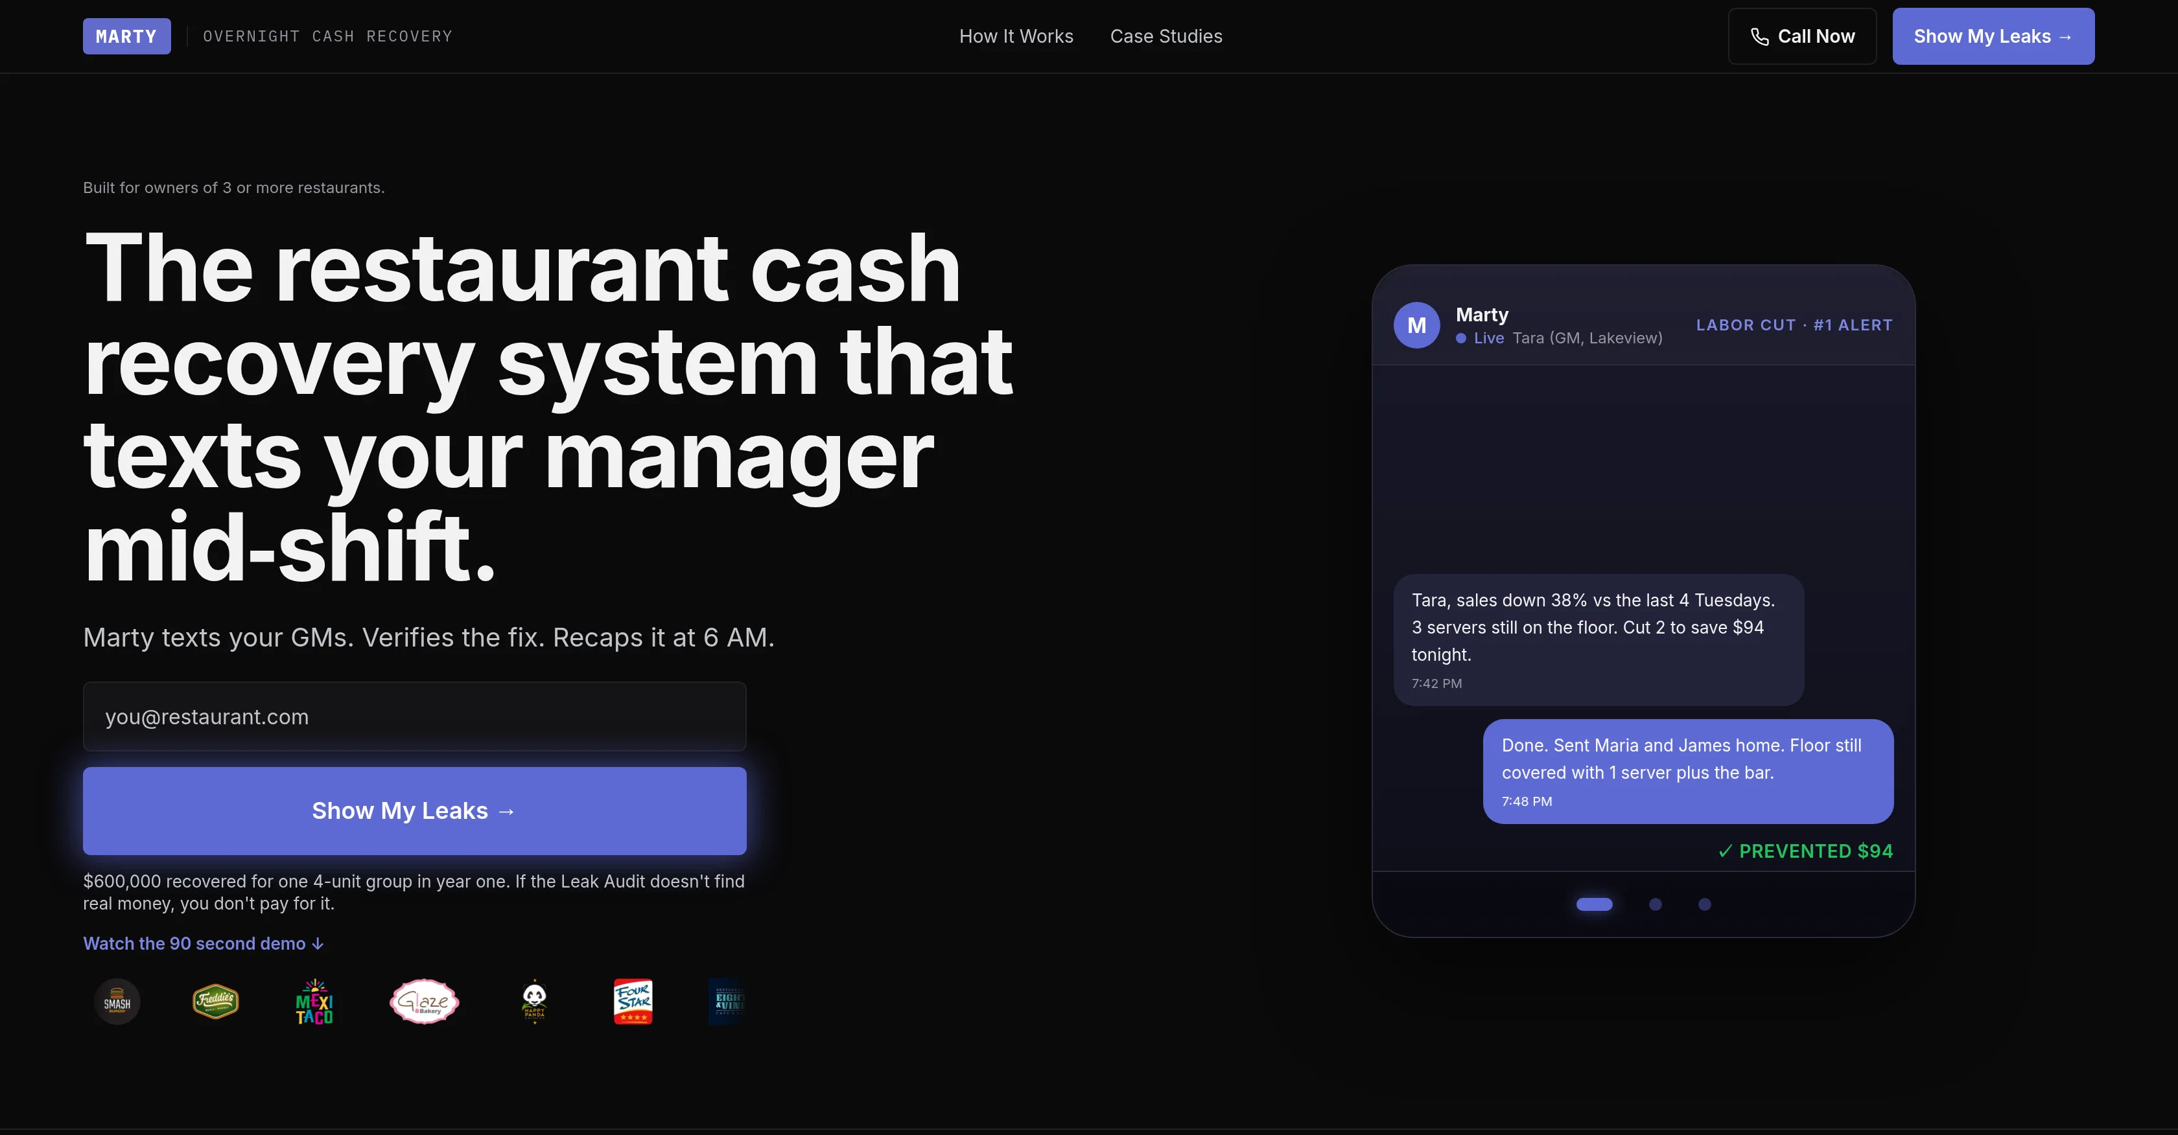The width and height of the screenshot is (2178, 1135).
Task: Click the 7:42 PM timestamp
Action: pos(1436,683)
